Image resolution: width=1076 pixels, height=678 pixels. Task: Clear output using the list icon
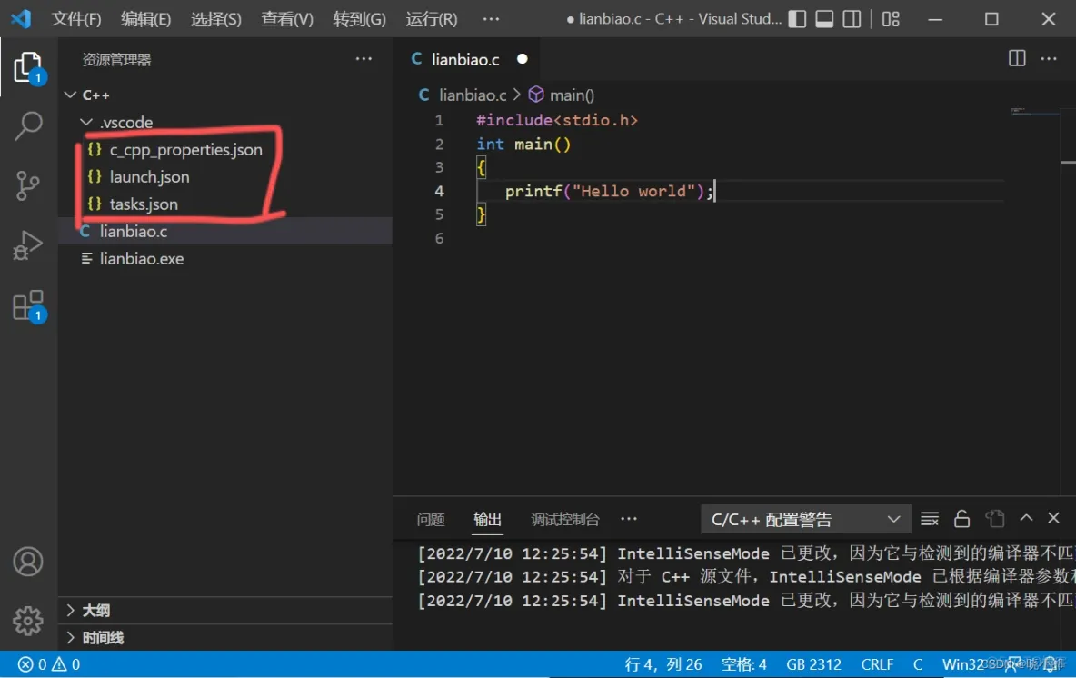(x=929, y=519)
